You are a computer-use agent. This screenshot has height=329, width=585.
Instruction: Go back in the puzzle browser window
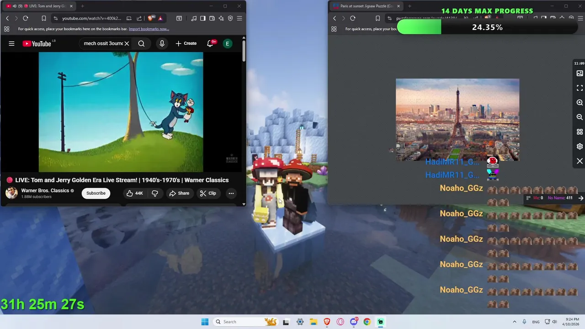coord(335,18)
